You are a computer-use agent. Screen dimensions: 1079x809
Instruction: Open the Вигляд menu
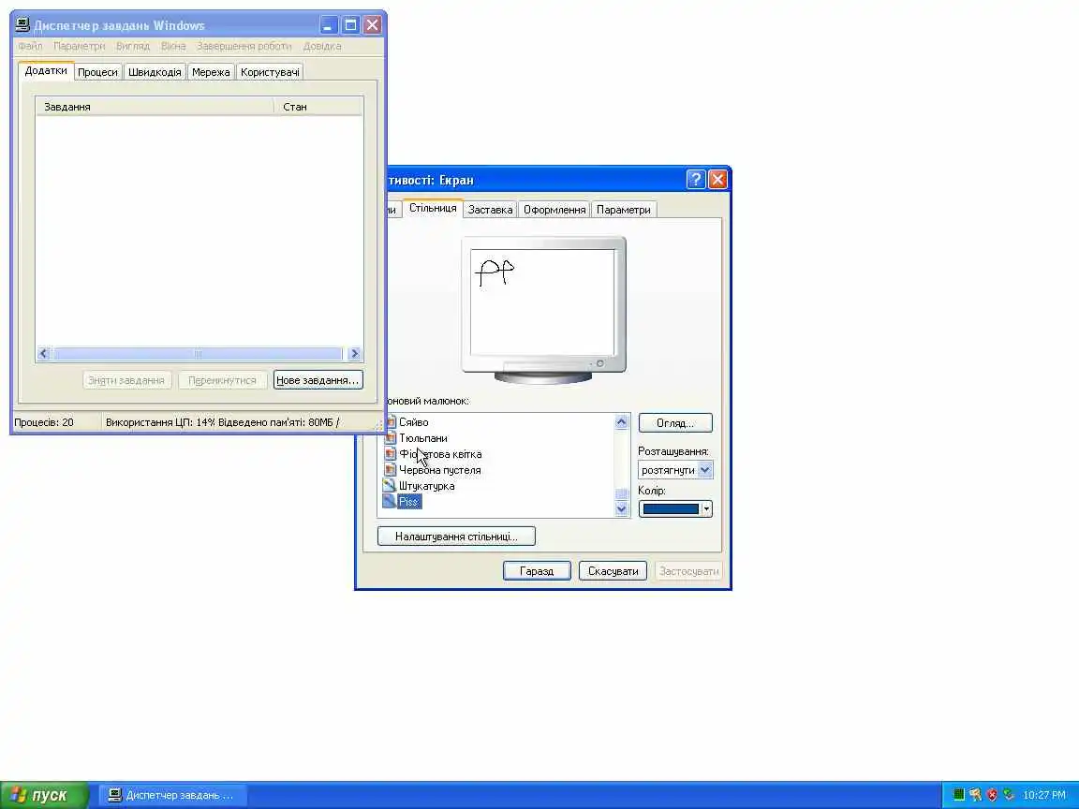[133, 46]
